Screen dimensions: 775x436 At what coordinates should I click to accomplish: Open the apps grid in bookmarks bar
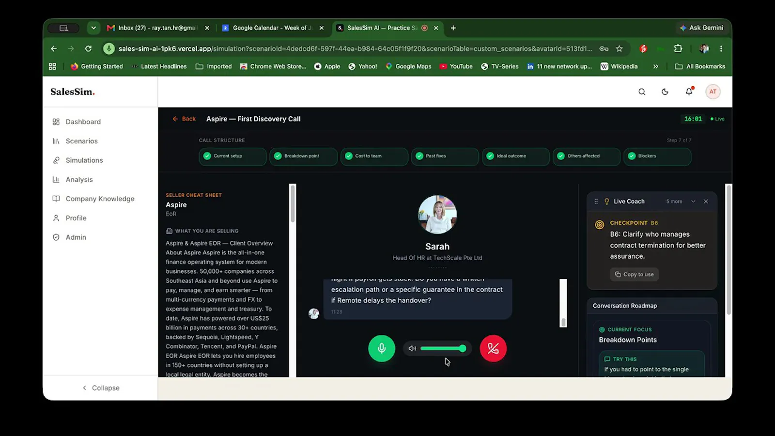[52, 66]
